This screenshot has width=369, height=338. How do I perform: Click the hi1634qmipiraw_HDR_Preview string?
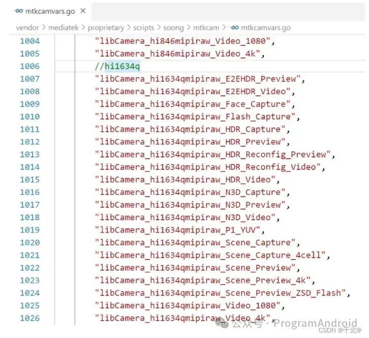(190, 142)
